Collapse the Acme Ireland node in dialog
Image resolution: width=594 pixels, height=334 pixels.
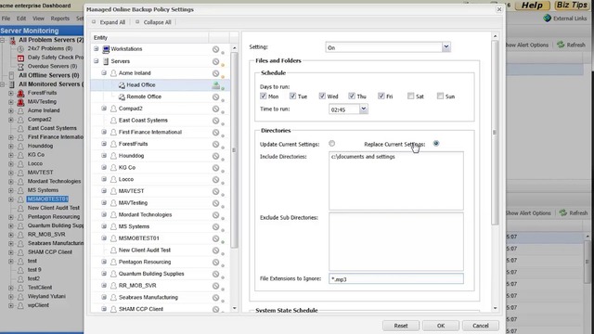coord(104,72)
